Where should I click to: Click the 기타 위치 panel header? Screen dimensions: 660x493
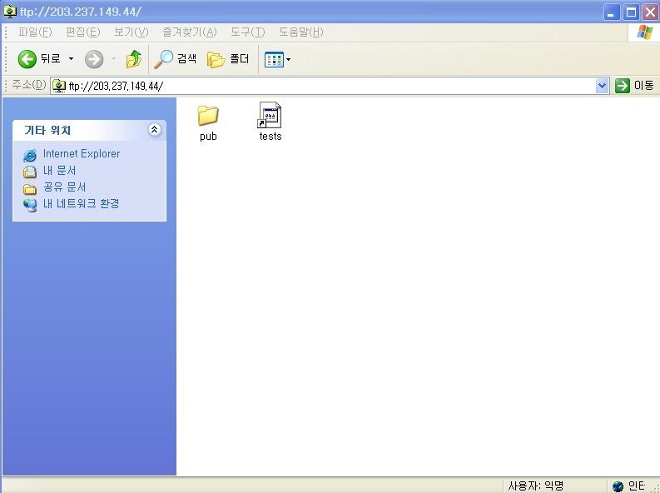pyautogui.click(x=89, y=130)
